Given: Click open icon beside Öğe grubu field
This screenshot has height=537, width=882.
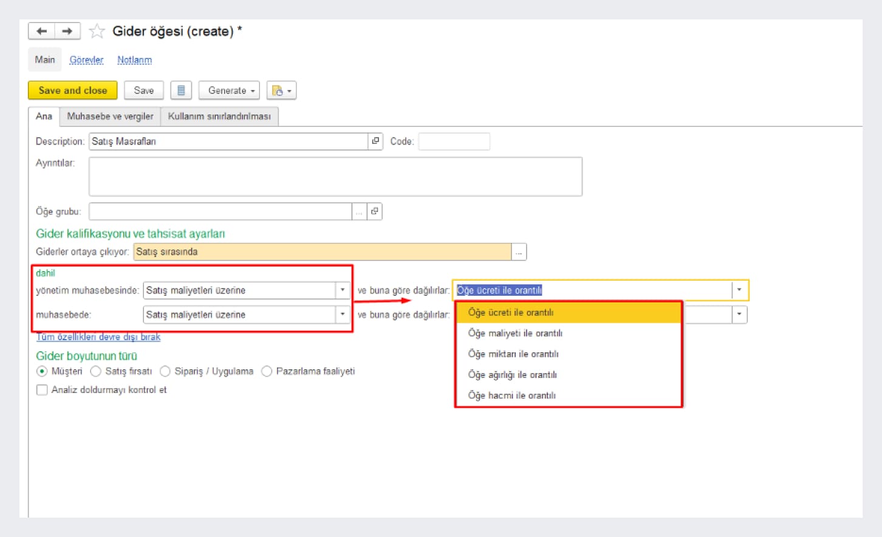Looking at the screenshot, I should (375, 211).
